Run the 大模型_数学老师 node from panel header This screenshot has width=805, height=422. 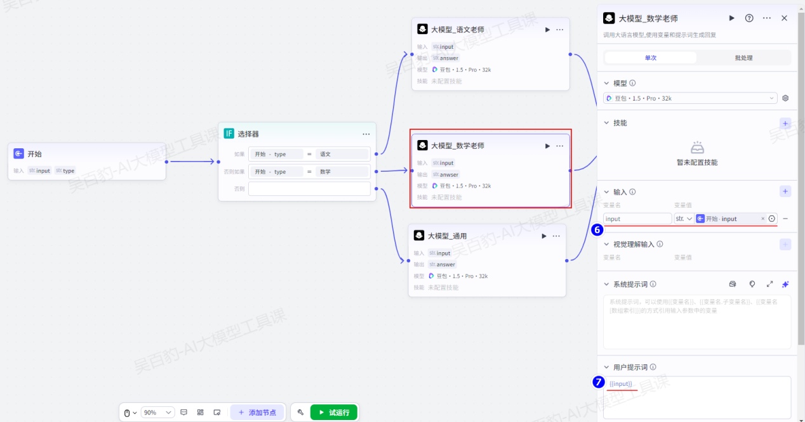tap(731, 18)
